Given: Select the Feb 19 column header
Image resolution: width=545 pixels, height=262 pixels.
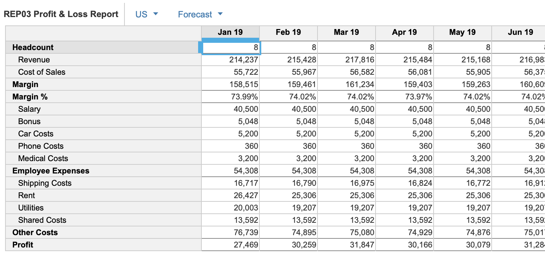Looking at the screenshot, I should [x=288, y=32].
